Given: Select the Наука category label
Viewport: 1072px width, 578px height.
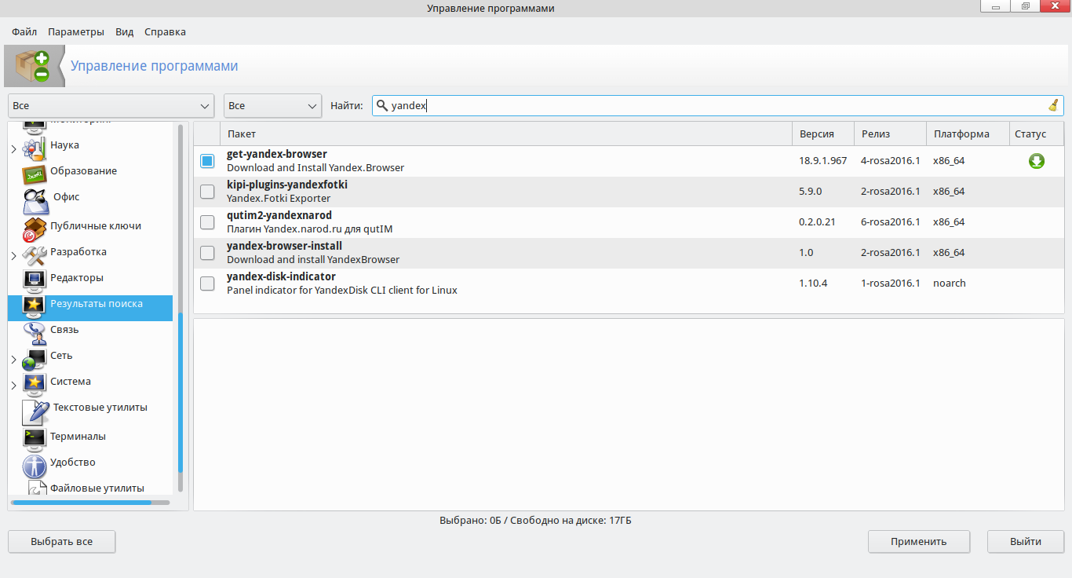Looking at the screenshot, I should click(64, 145).
